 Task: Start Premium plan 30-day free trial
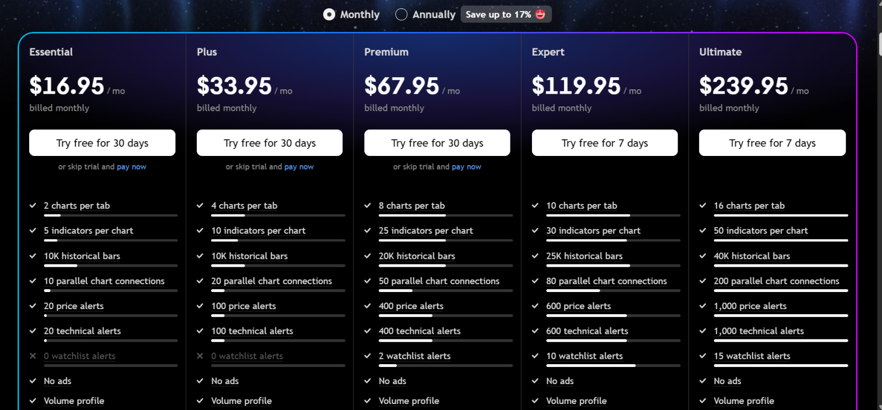(437, 143)
